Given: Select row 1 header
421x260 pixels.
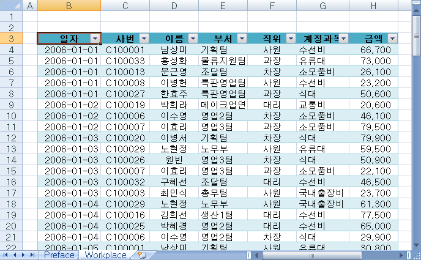Looking at the screenshot, I should pos(11,17).
